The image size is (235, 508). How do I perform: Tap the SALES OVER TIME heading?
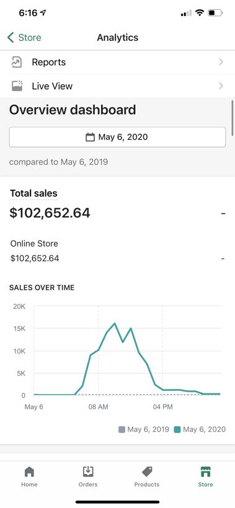[42, 287]
